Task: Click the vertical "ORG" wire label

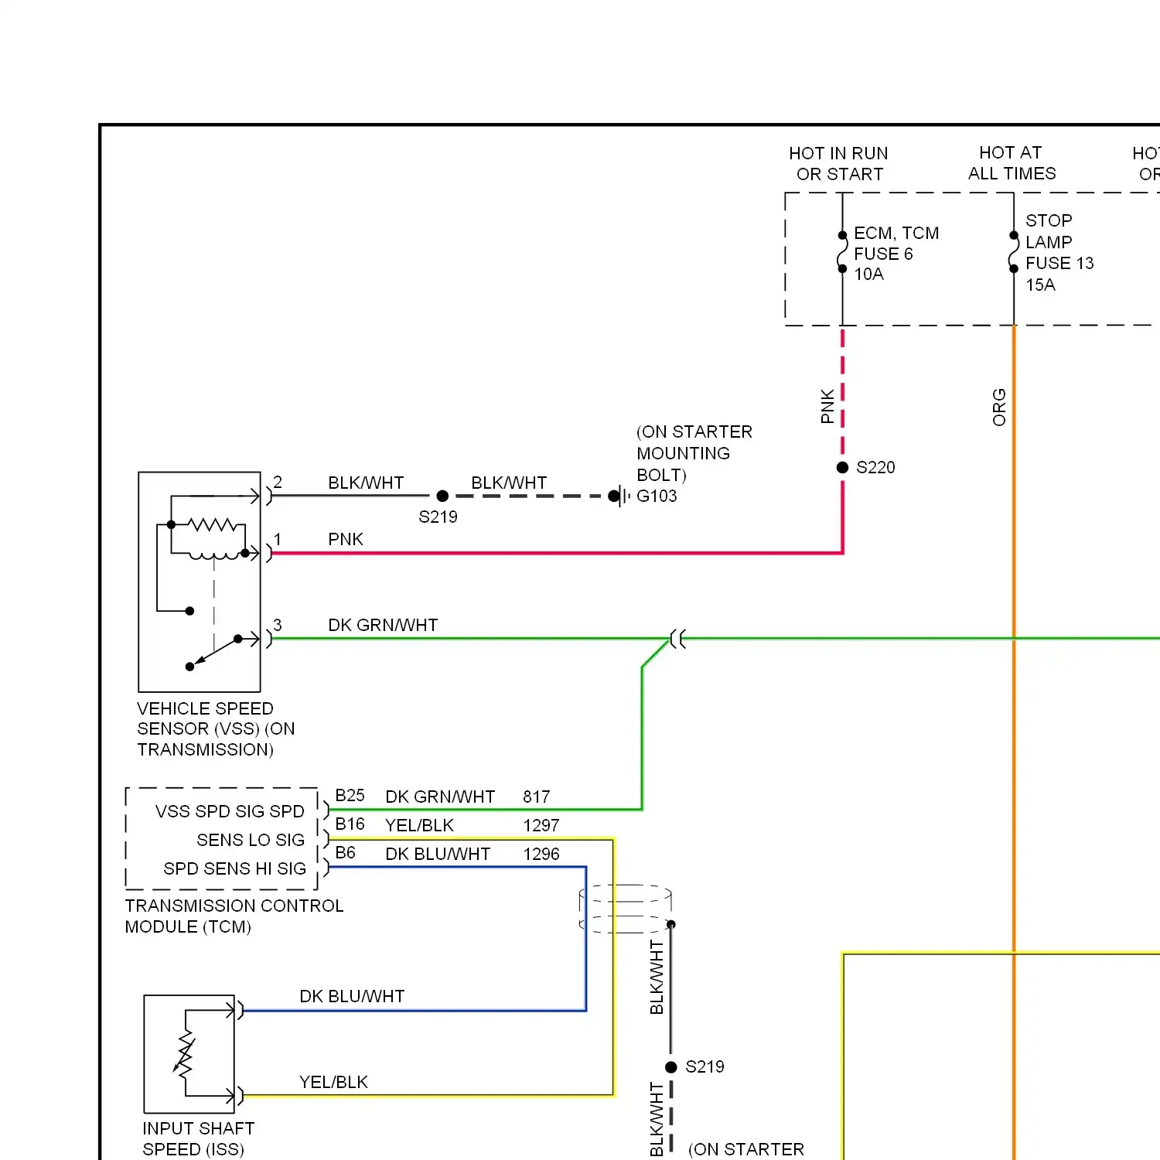Action: click(x=999, y=408)
